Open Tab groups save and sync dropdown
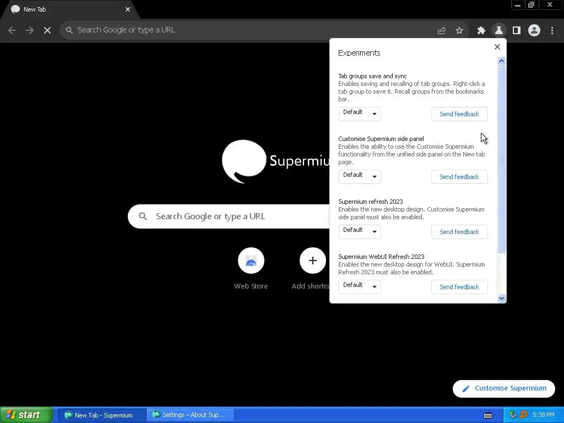The image size is (564, 423). pyautogui.click(x=359, y=113)
